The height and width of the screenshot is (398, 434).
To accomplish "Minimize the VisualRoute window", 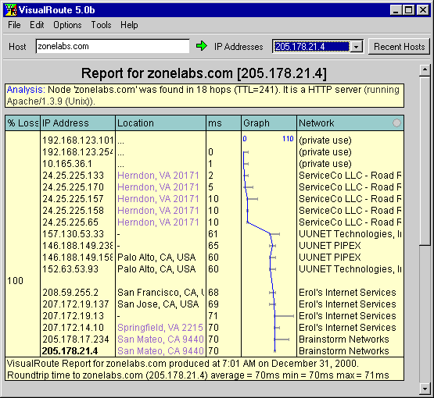I will pos(396,10).
